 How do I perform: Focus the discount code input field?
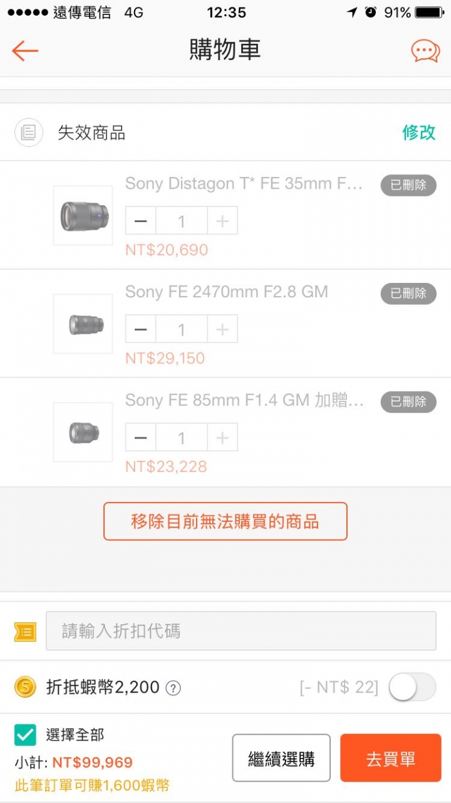click(x=241, y=631)
